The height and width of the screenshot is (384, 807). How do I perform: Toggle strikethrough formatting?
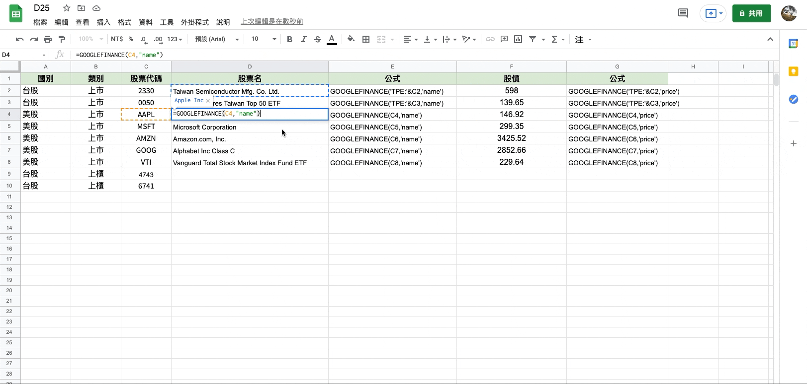point(317,39)
